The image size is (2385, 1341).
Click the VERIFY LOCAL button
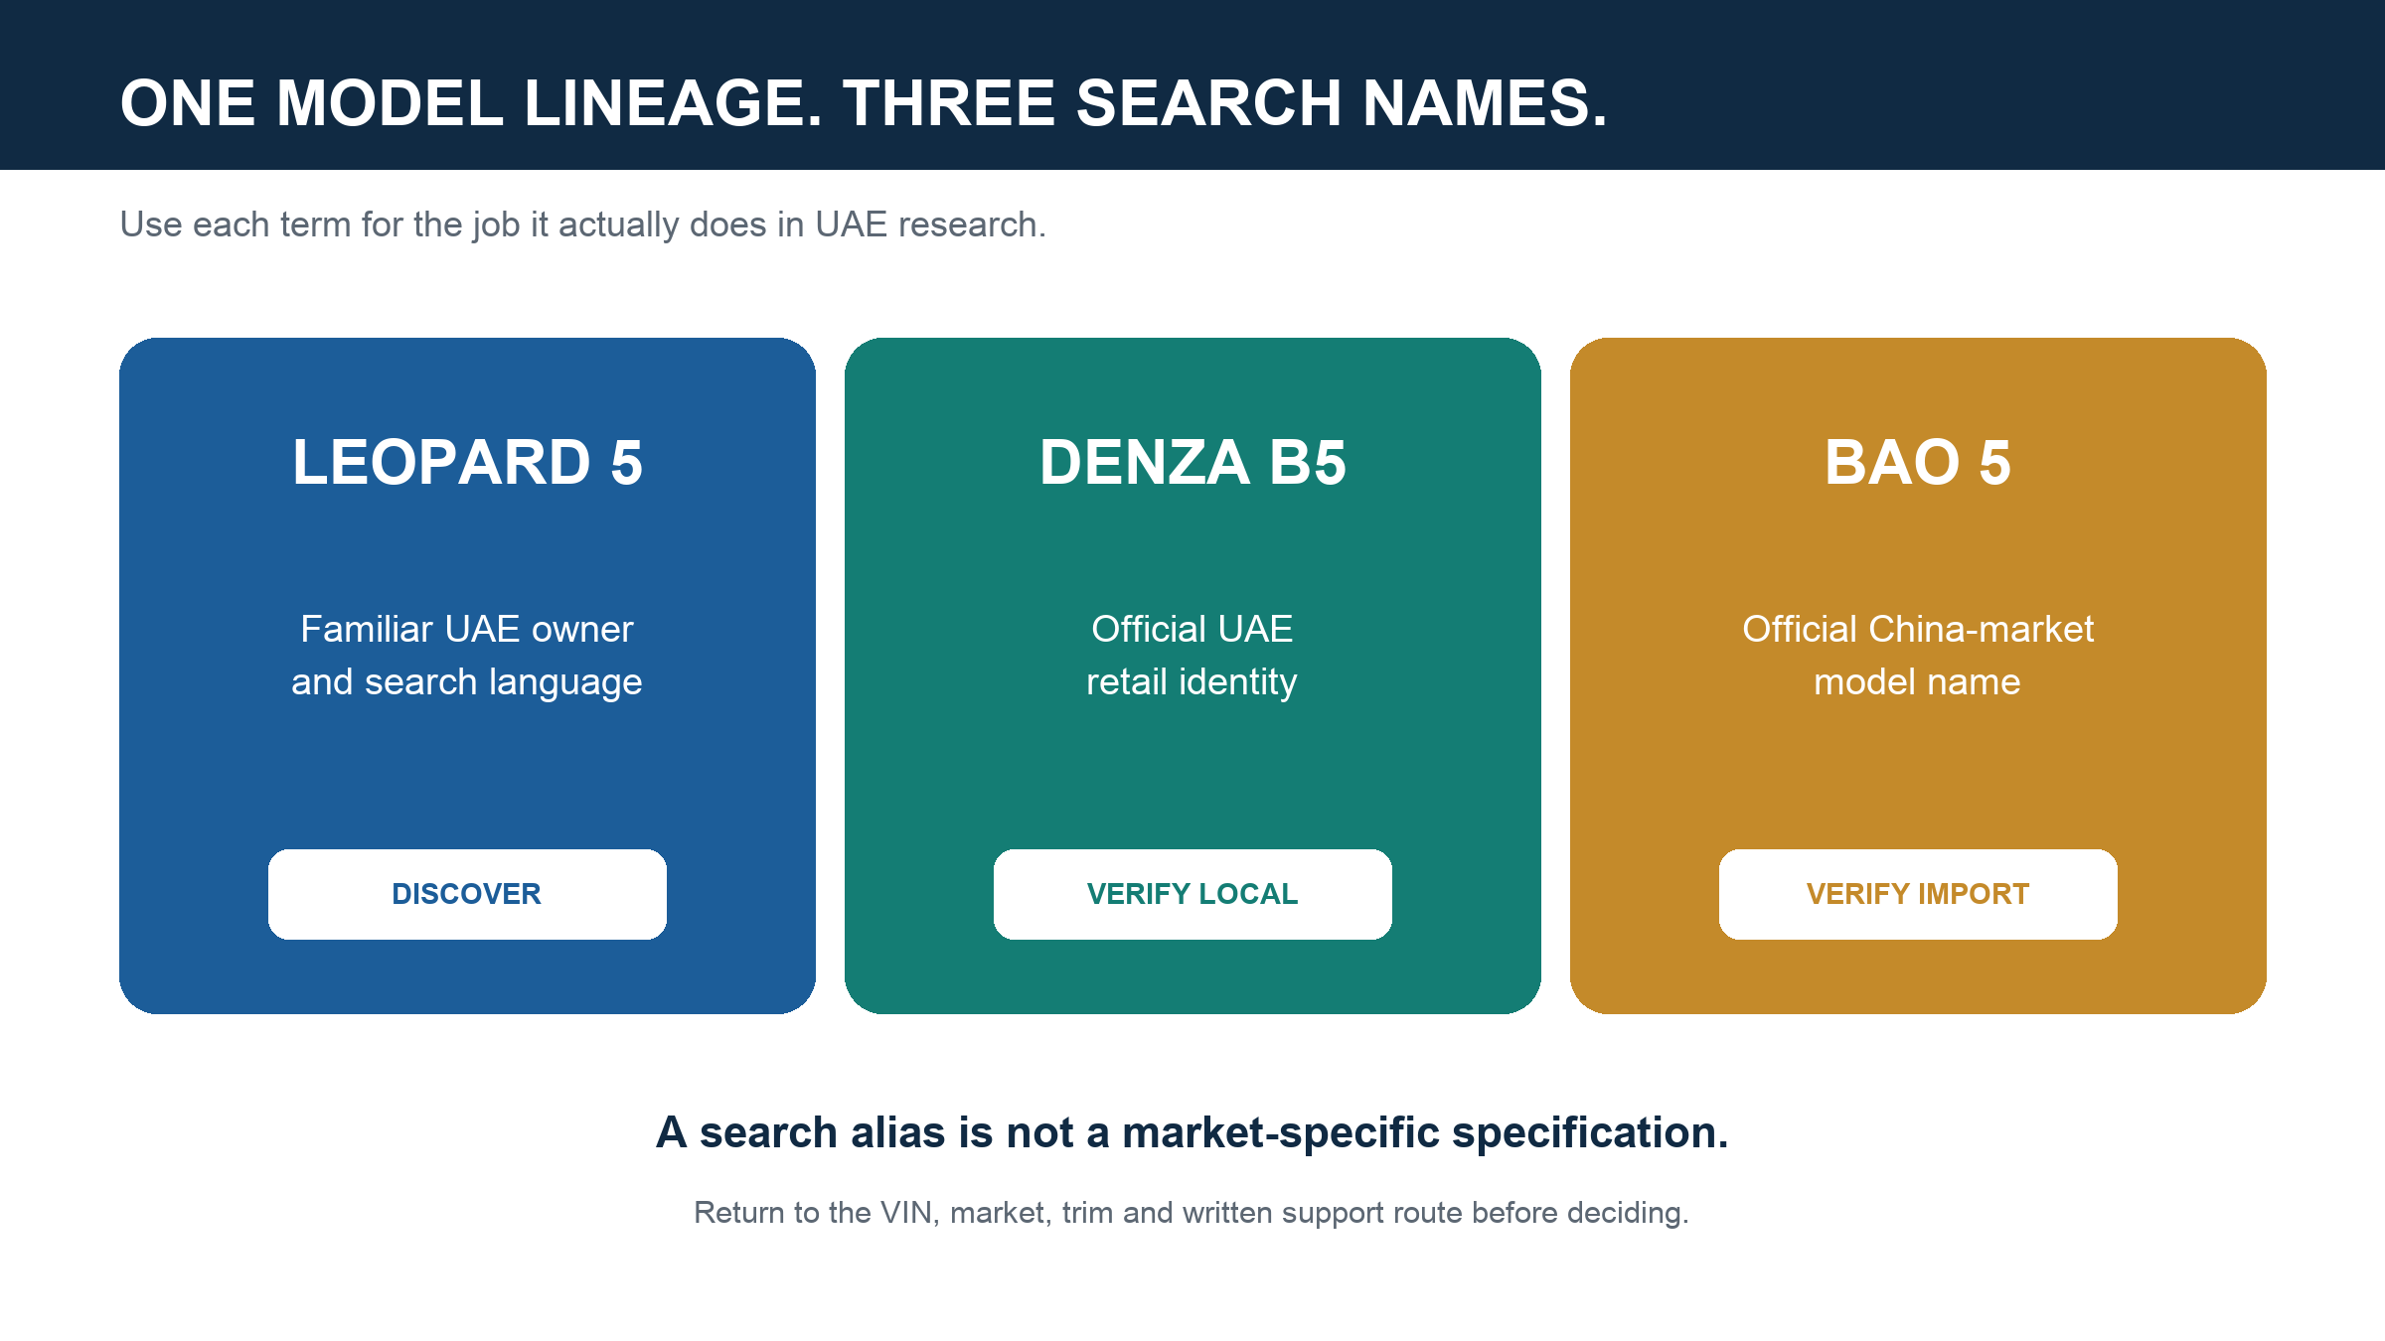point(1192,894)
